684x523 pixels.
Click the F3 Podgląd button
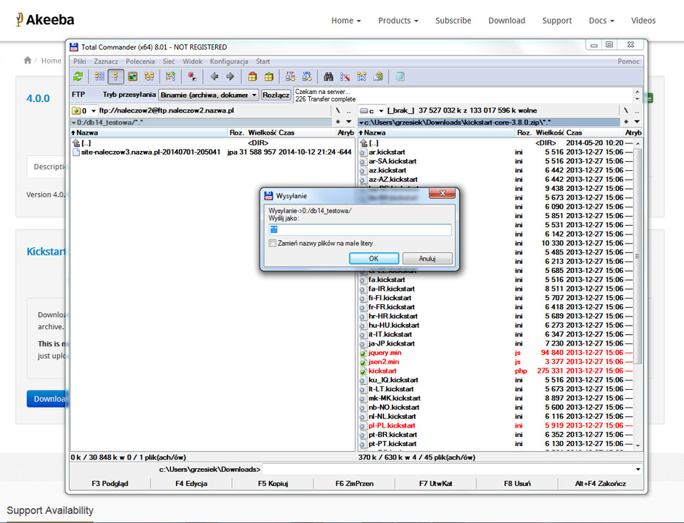click(110, 483)
